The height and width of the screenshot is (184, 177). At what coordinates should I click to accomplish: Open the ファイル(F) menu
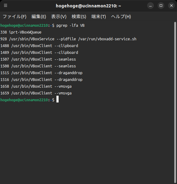[14, 17]
